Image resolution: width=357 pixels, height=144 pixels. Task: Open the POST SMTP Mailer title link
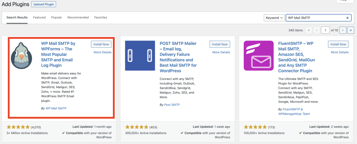point(178,57)
